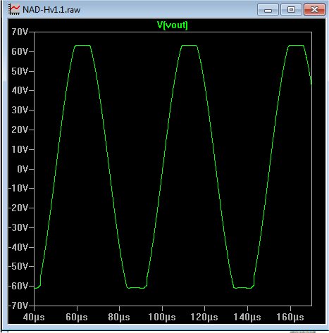This screenshot has height=333, width=329.
Task: Click the V(vout) trace label
Action: pos(173,25)
